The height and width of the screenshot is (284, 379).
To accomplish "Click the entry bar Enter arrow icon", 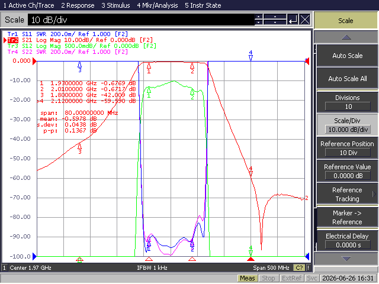I will coord(293,20).
